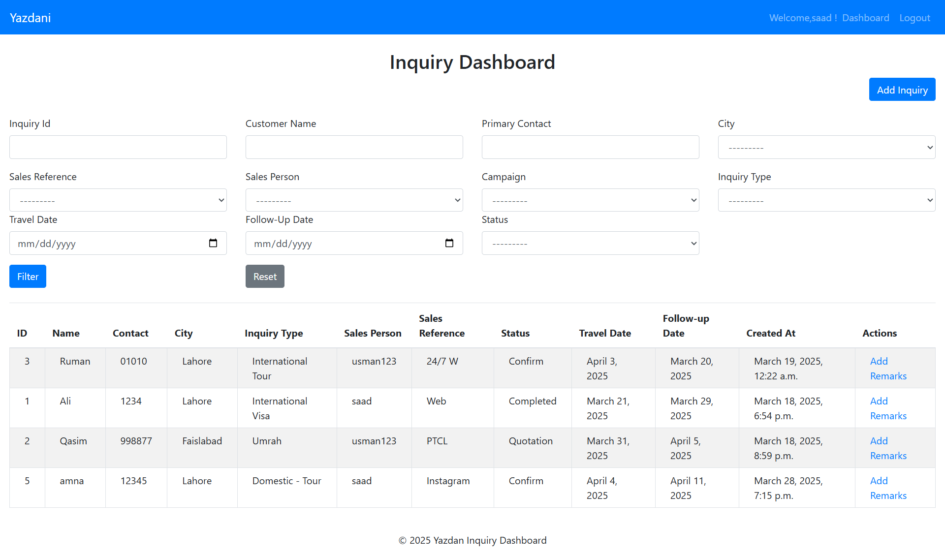
Task: Add Remarks for amna's inquiry
Action: 887,488
